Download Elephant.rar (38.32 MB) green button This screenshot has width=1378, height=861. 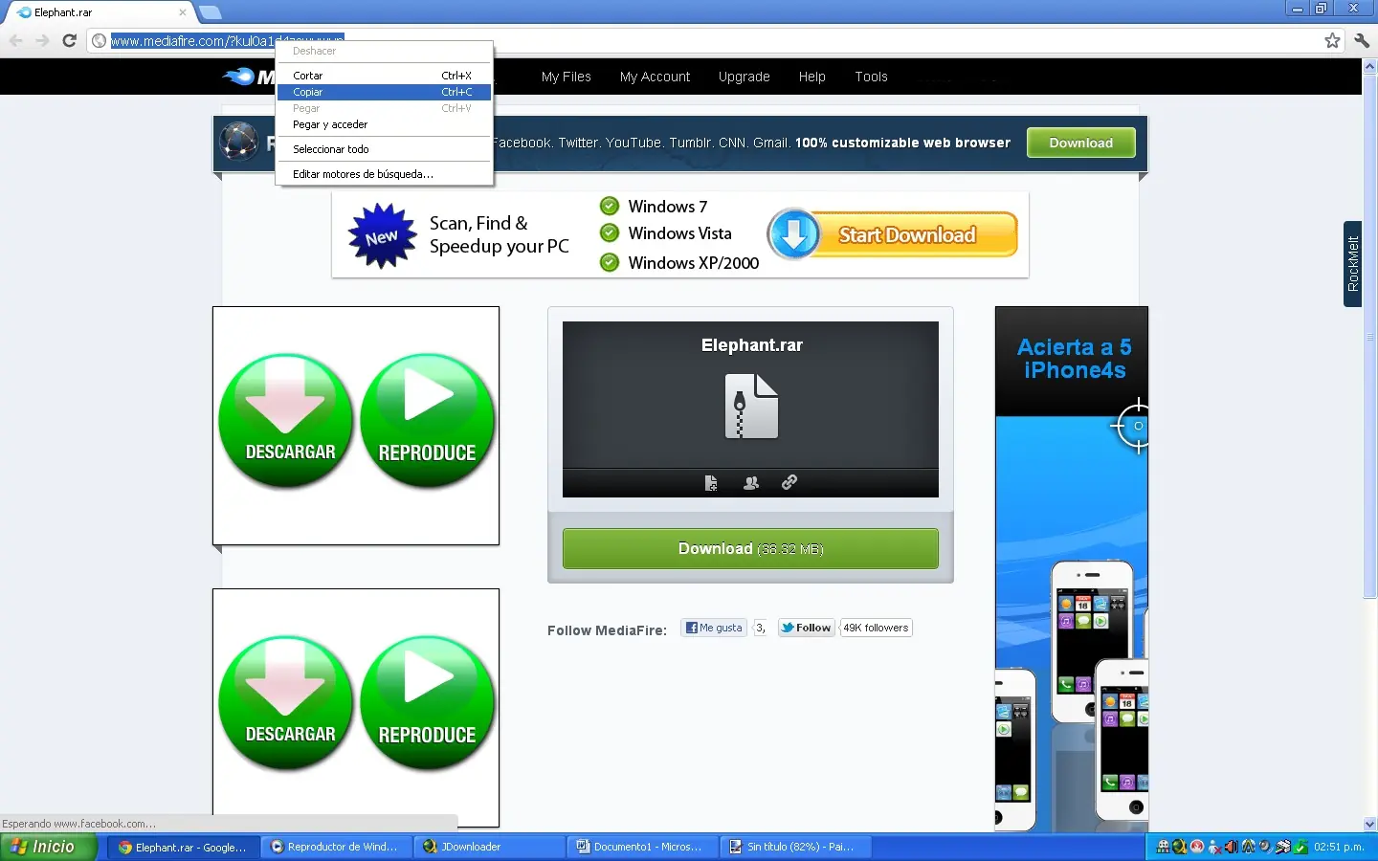coord(750,548)
